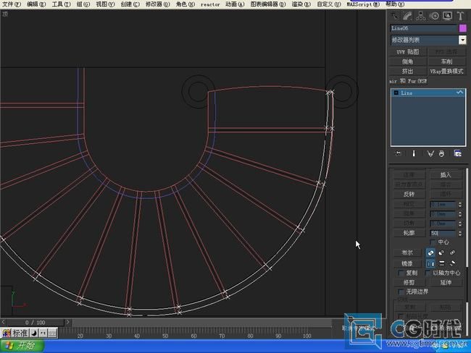Open the 文件 File menu
This screenshot has width=471, height=353.
point(12,4)
